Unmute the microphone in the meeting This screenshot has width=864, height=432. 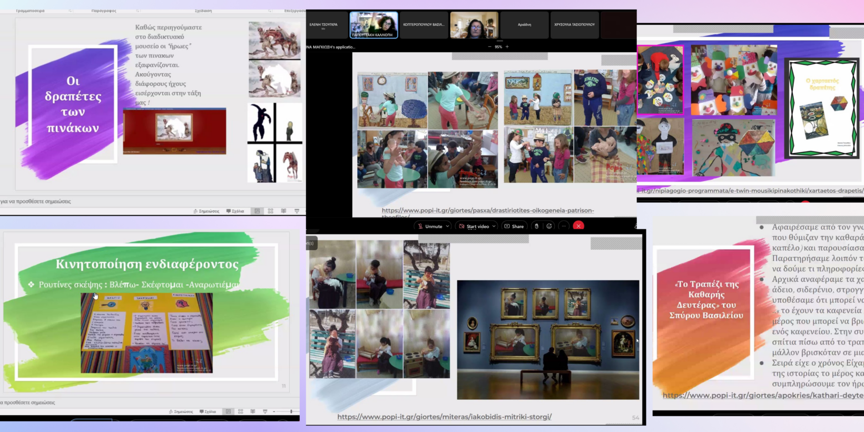430,227
